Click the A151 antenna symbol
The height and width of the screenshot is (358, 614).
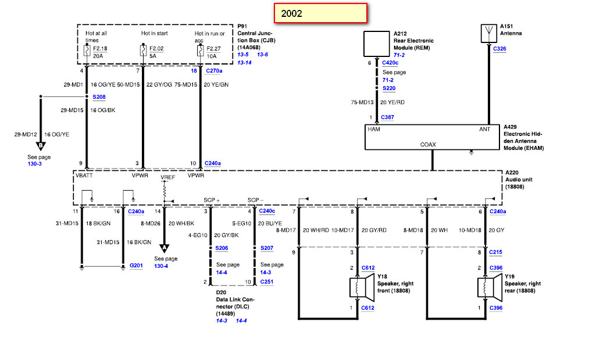[488, 34]
